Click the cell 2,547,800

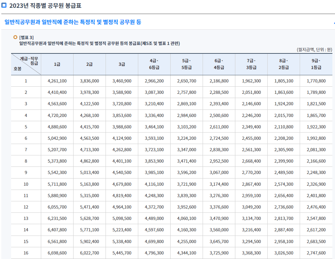tap(316, 219)
